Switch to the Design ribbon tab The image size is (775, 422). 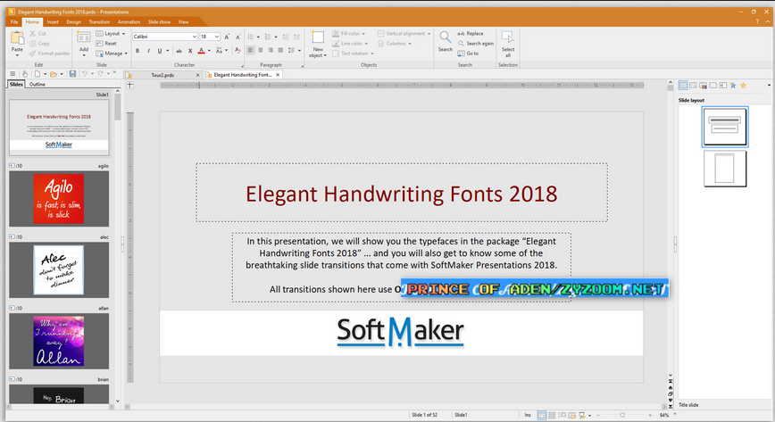(73, 21)
